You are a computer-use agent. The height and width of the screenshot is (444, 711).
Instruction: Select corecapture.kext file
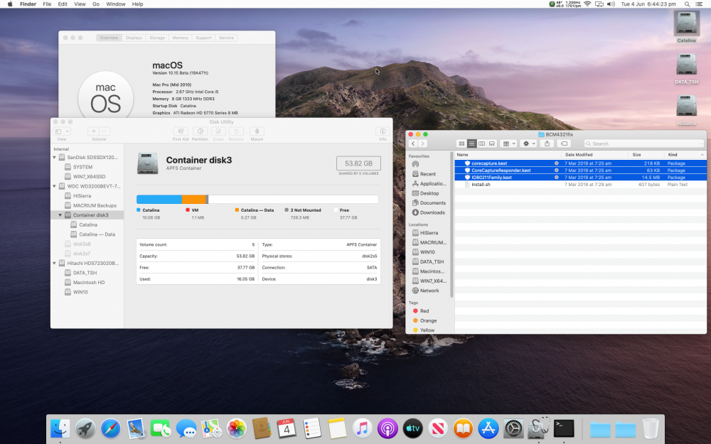point(580,163)
